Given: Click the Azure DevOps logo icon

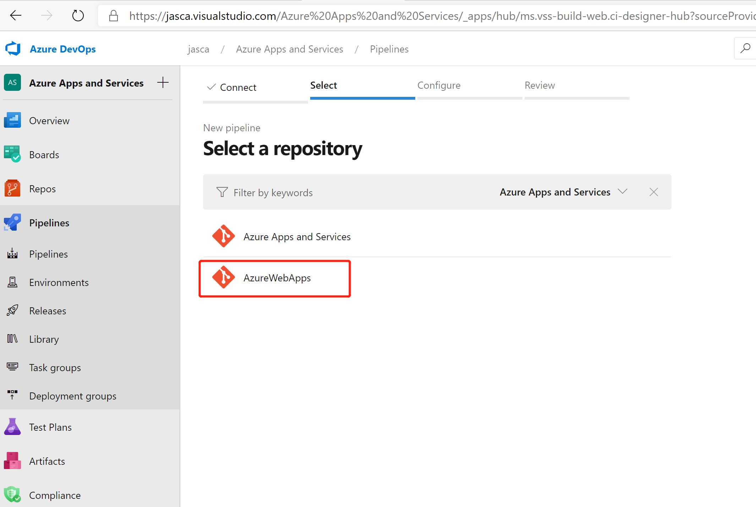Looking at the screenshot, I should (13, 49).
